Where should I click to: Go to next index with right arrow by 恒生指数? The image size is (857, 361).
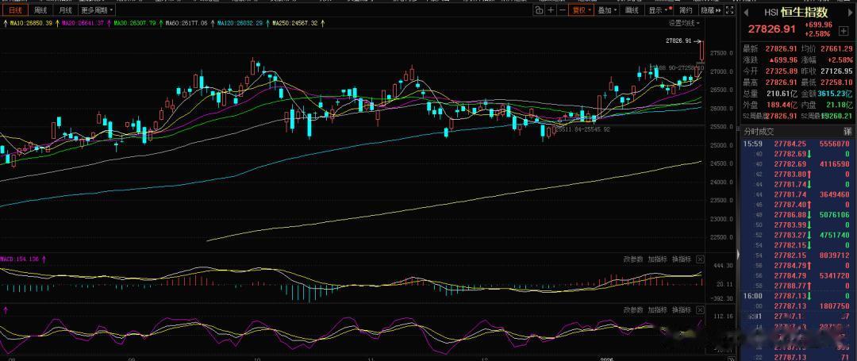tap(849, 12)
